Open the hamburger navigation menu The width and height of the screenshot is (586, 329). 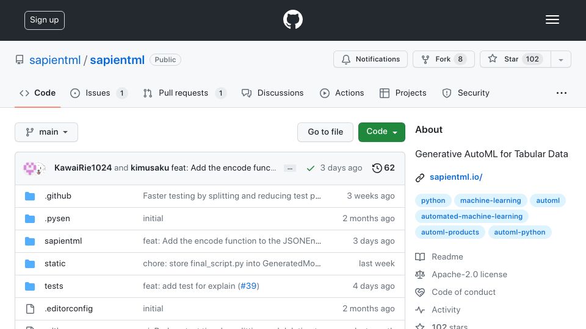coord(552,19)
